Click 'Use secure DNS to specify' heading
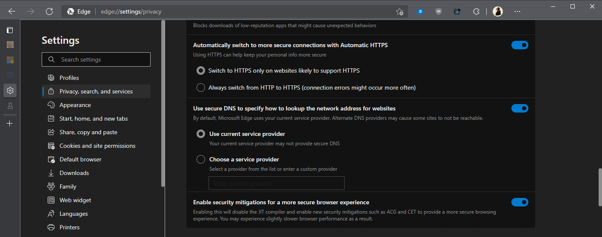 click(294, 109)
